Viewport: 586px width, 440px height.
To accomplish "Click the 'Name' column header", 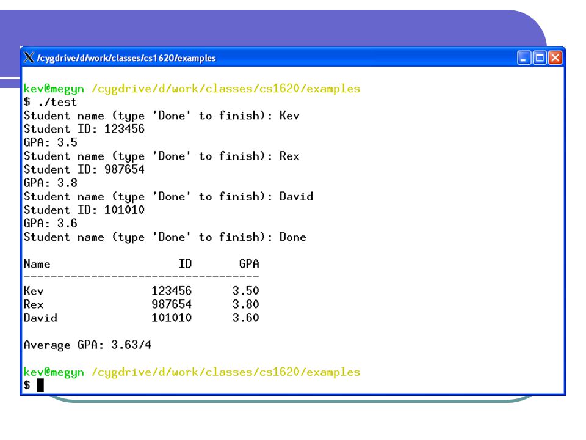I will pos(37,264).
